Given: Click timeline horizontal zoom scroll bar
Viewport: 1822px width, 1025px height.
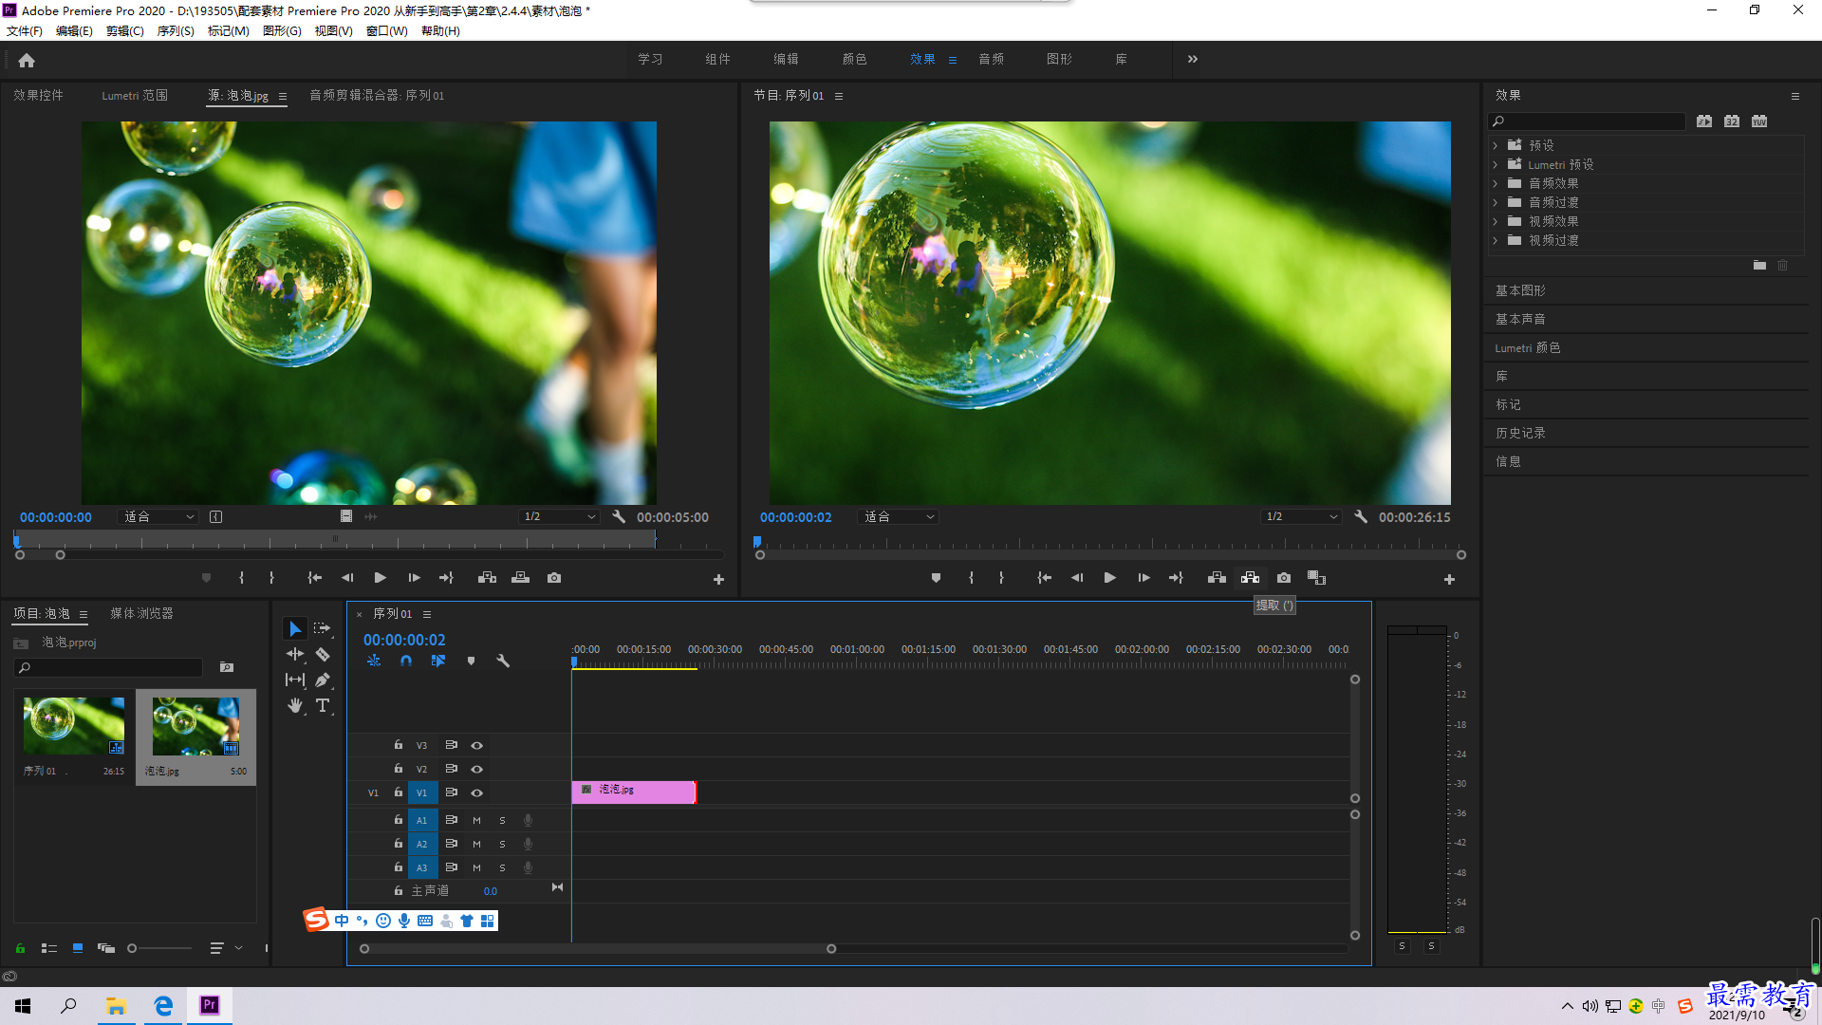Looking at the screenshot, I should [598, 949].
